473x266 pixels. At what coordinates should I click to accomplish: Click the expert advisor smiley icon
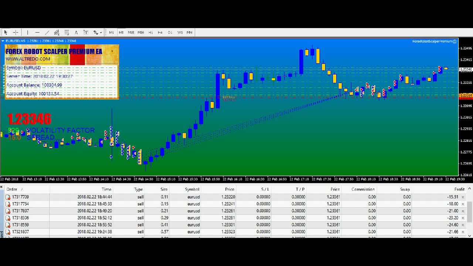455,41
